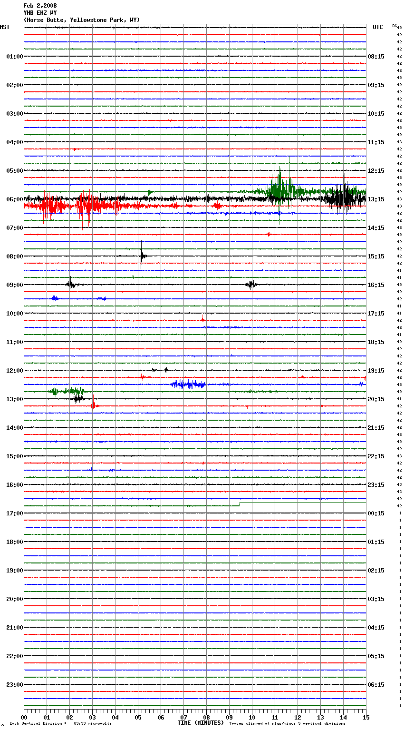Click the bottom axis minute tick "00"
Screen dimensions: 404x730
click(24, 717)
